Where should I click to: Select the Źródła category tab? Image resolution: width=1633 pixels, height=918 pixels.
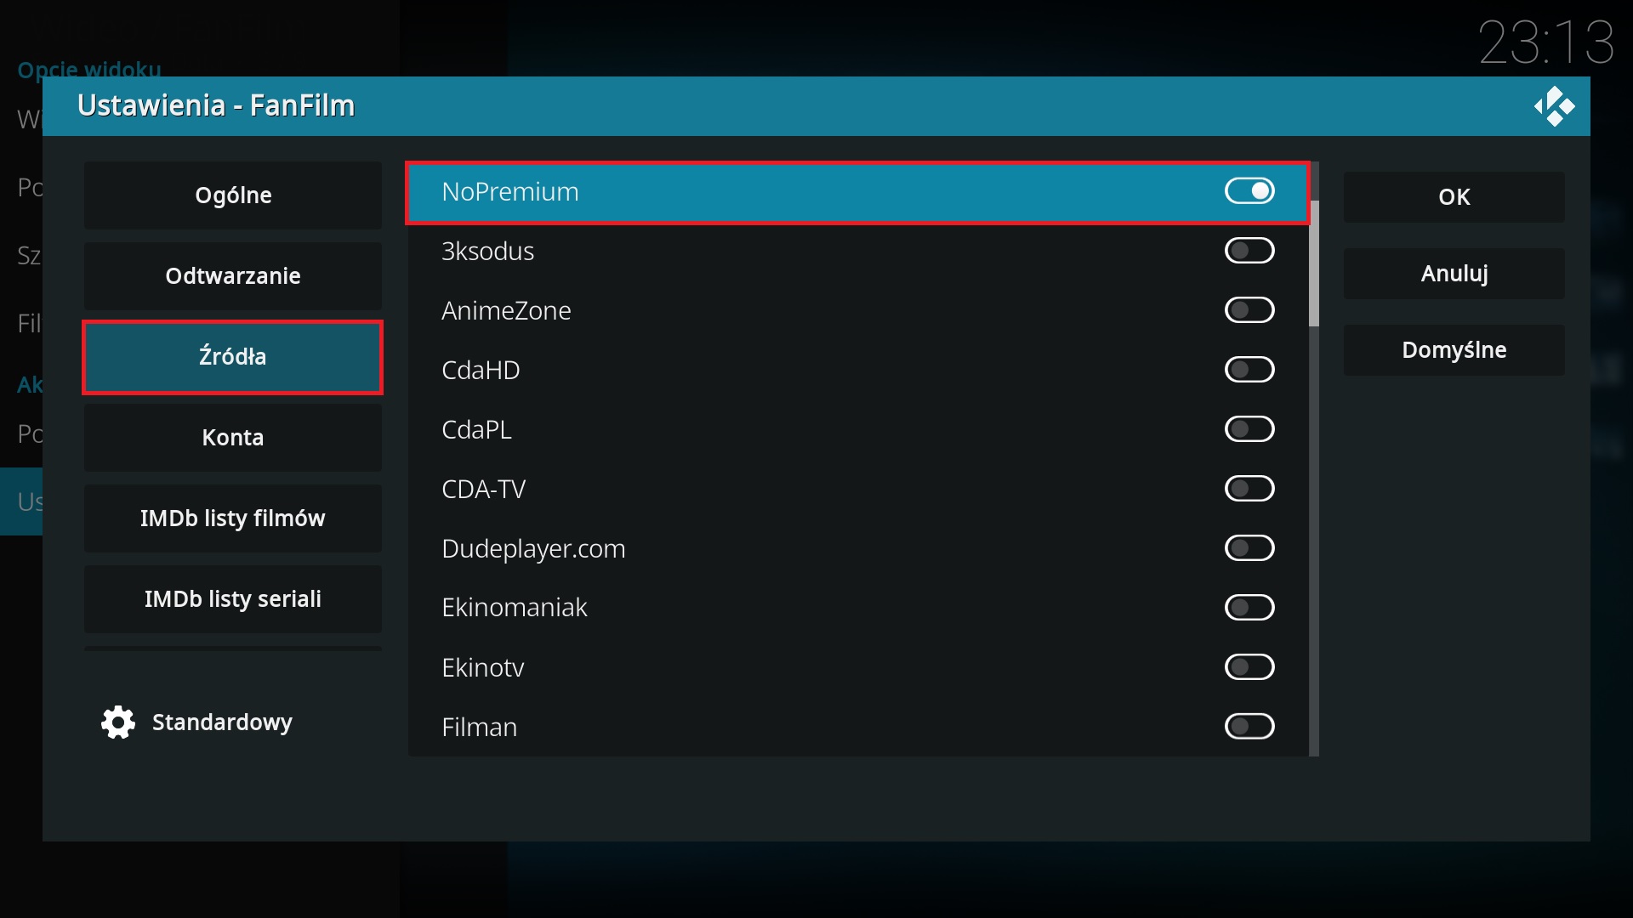(233, 357)
